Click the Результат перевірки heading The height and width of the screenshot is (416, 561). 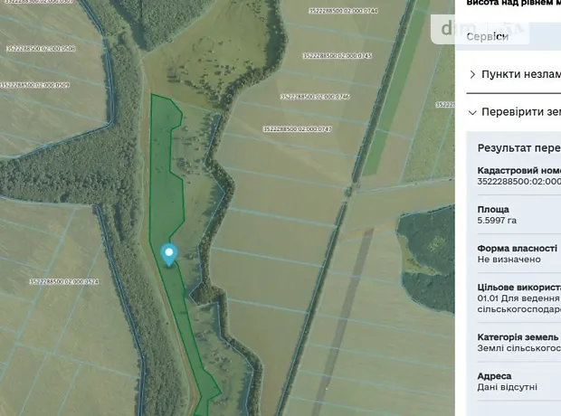tap(518, 147)
